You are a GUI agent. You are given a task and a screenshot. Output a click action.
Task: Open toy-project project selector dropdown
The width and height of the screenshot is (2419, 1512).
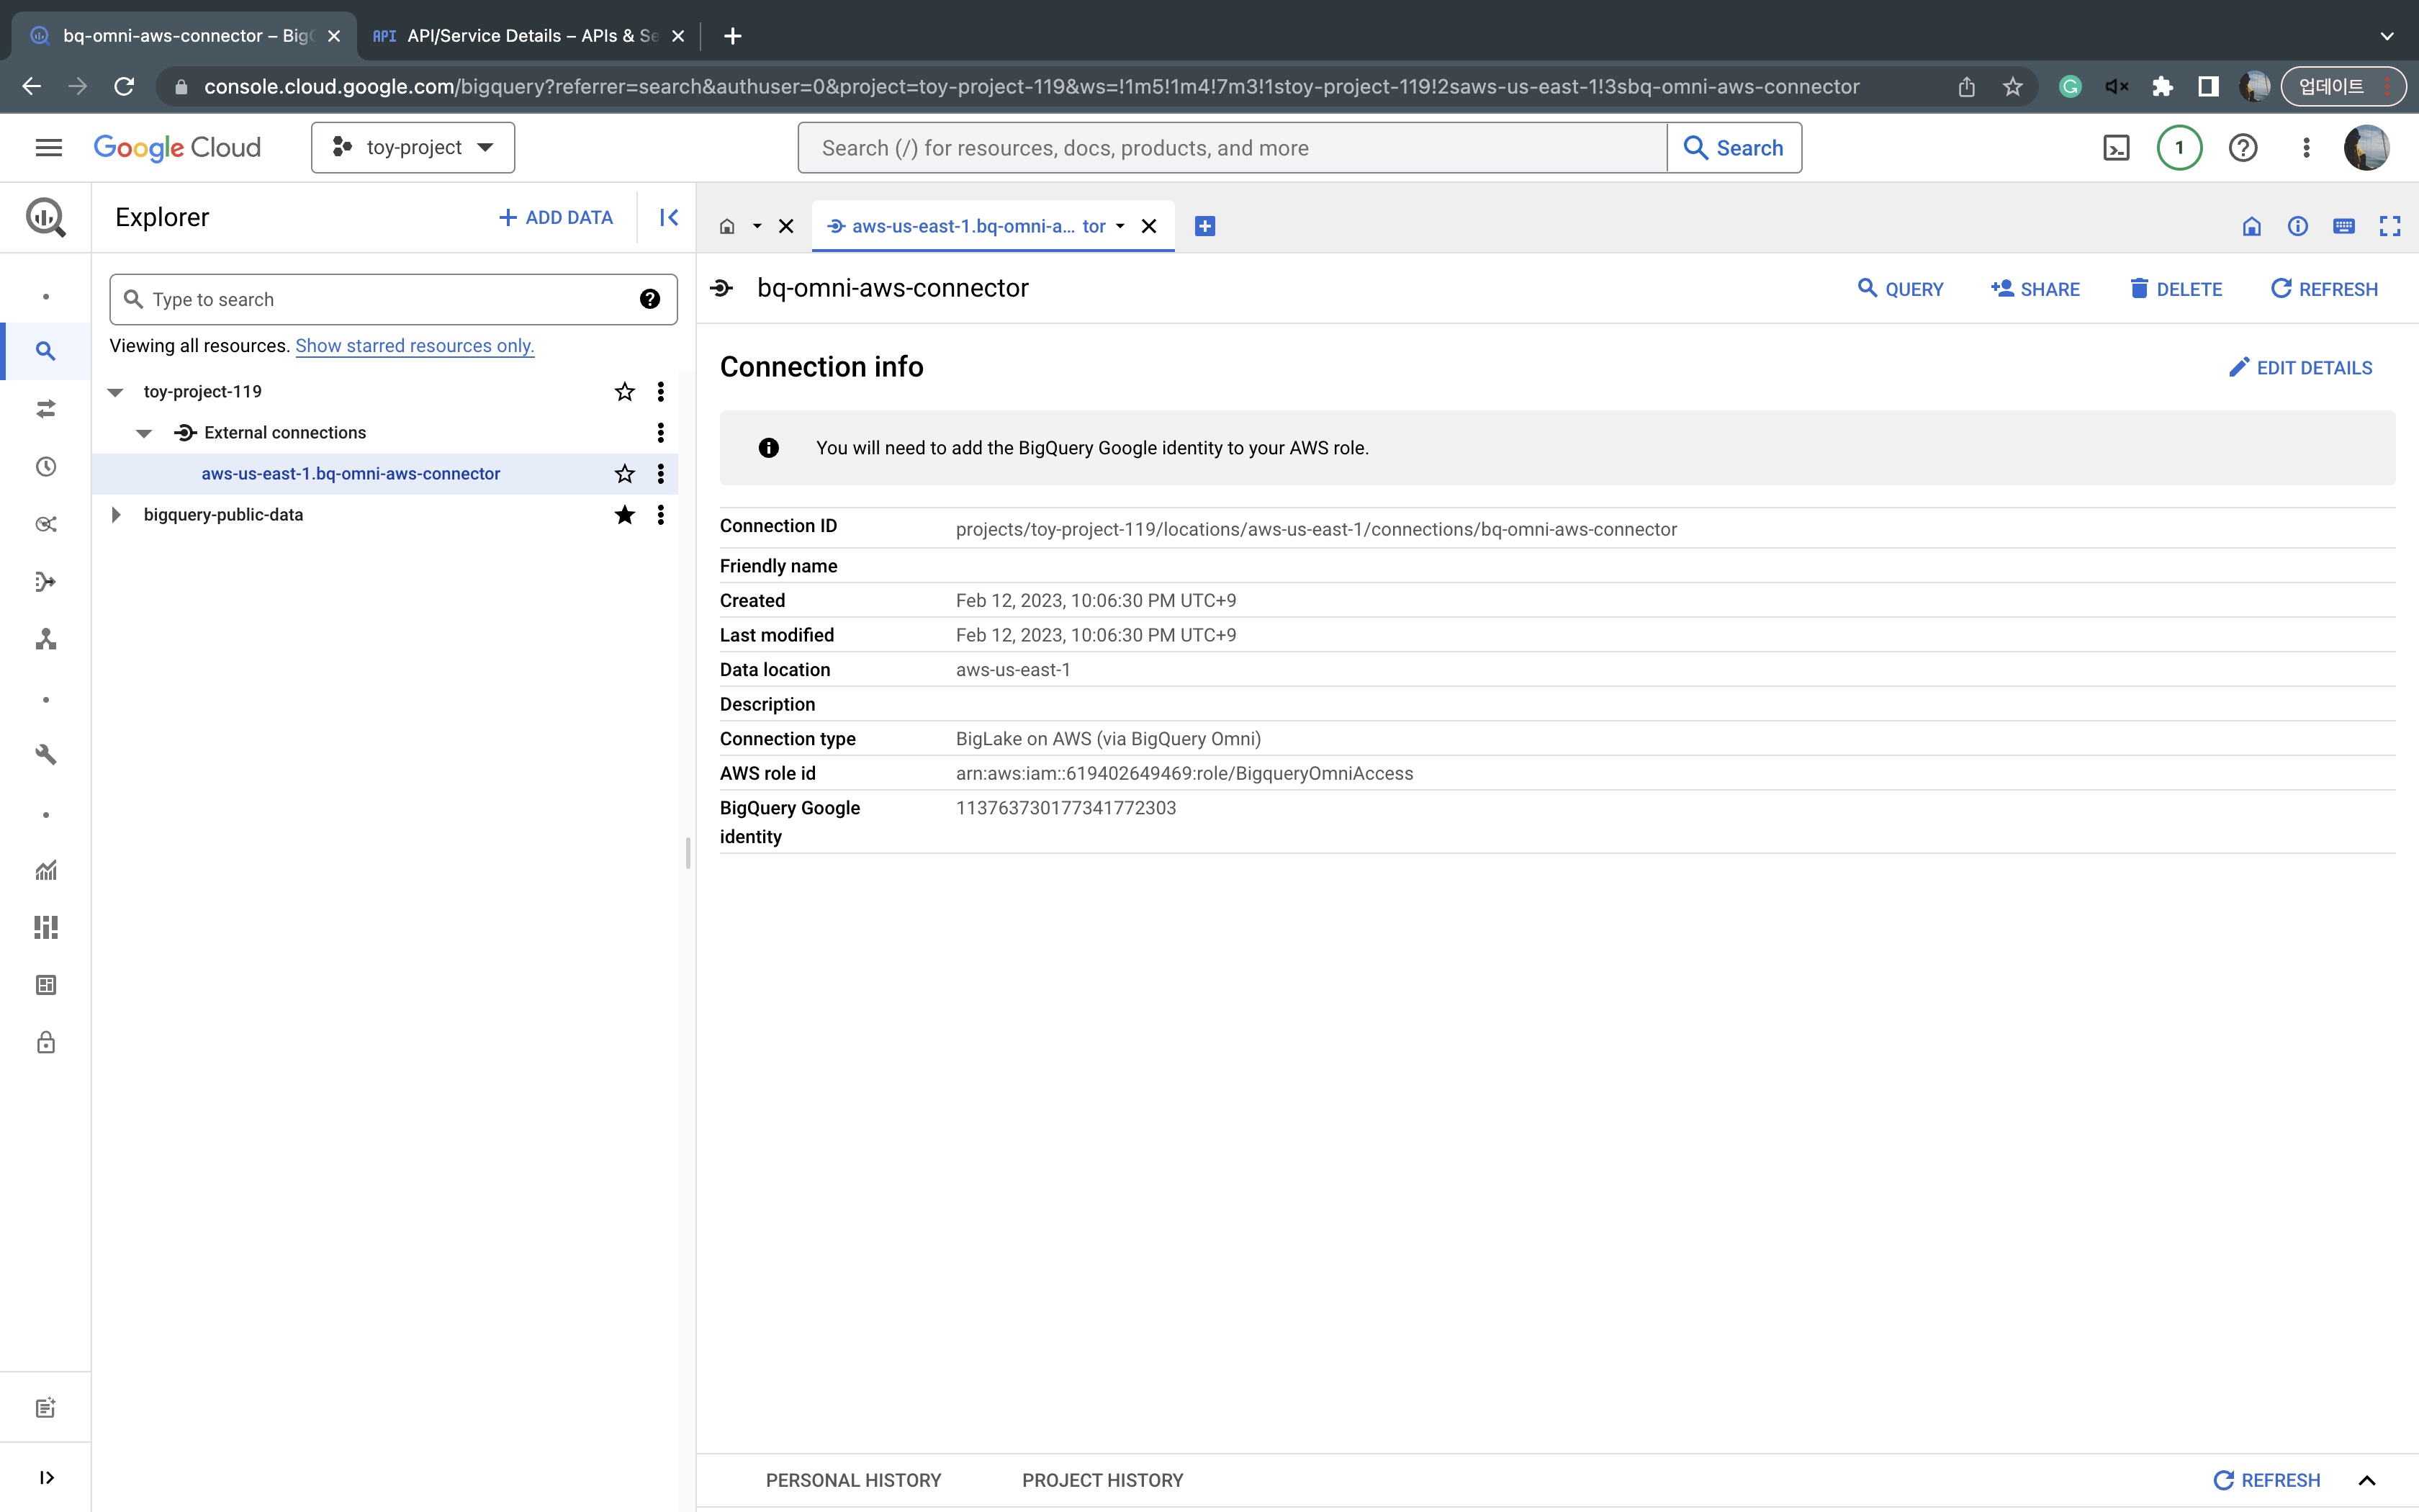[413, 148]
